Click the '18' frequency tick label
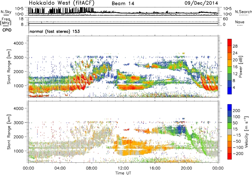 [21, 19]
